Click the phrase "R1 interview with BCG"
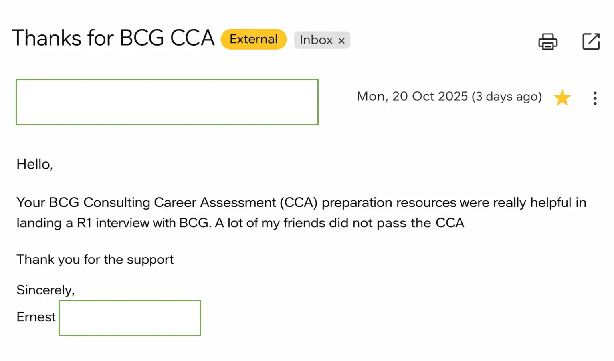The image size is (614, 361). point(143,223)
